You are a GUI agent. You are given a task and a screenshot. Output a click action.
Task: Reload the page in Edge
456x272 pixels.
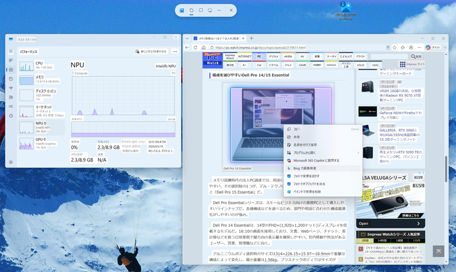[x=196, y=47]
